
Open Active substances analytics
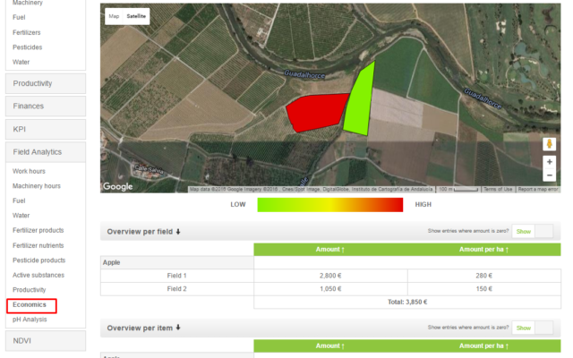[x=38, y=275]
